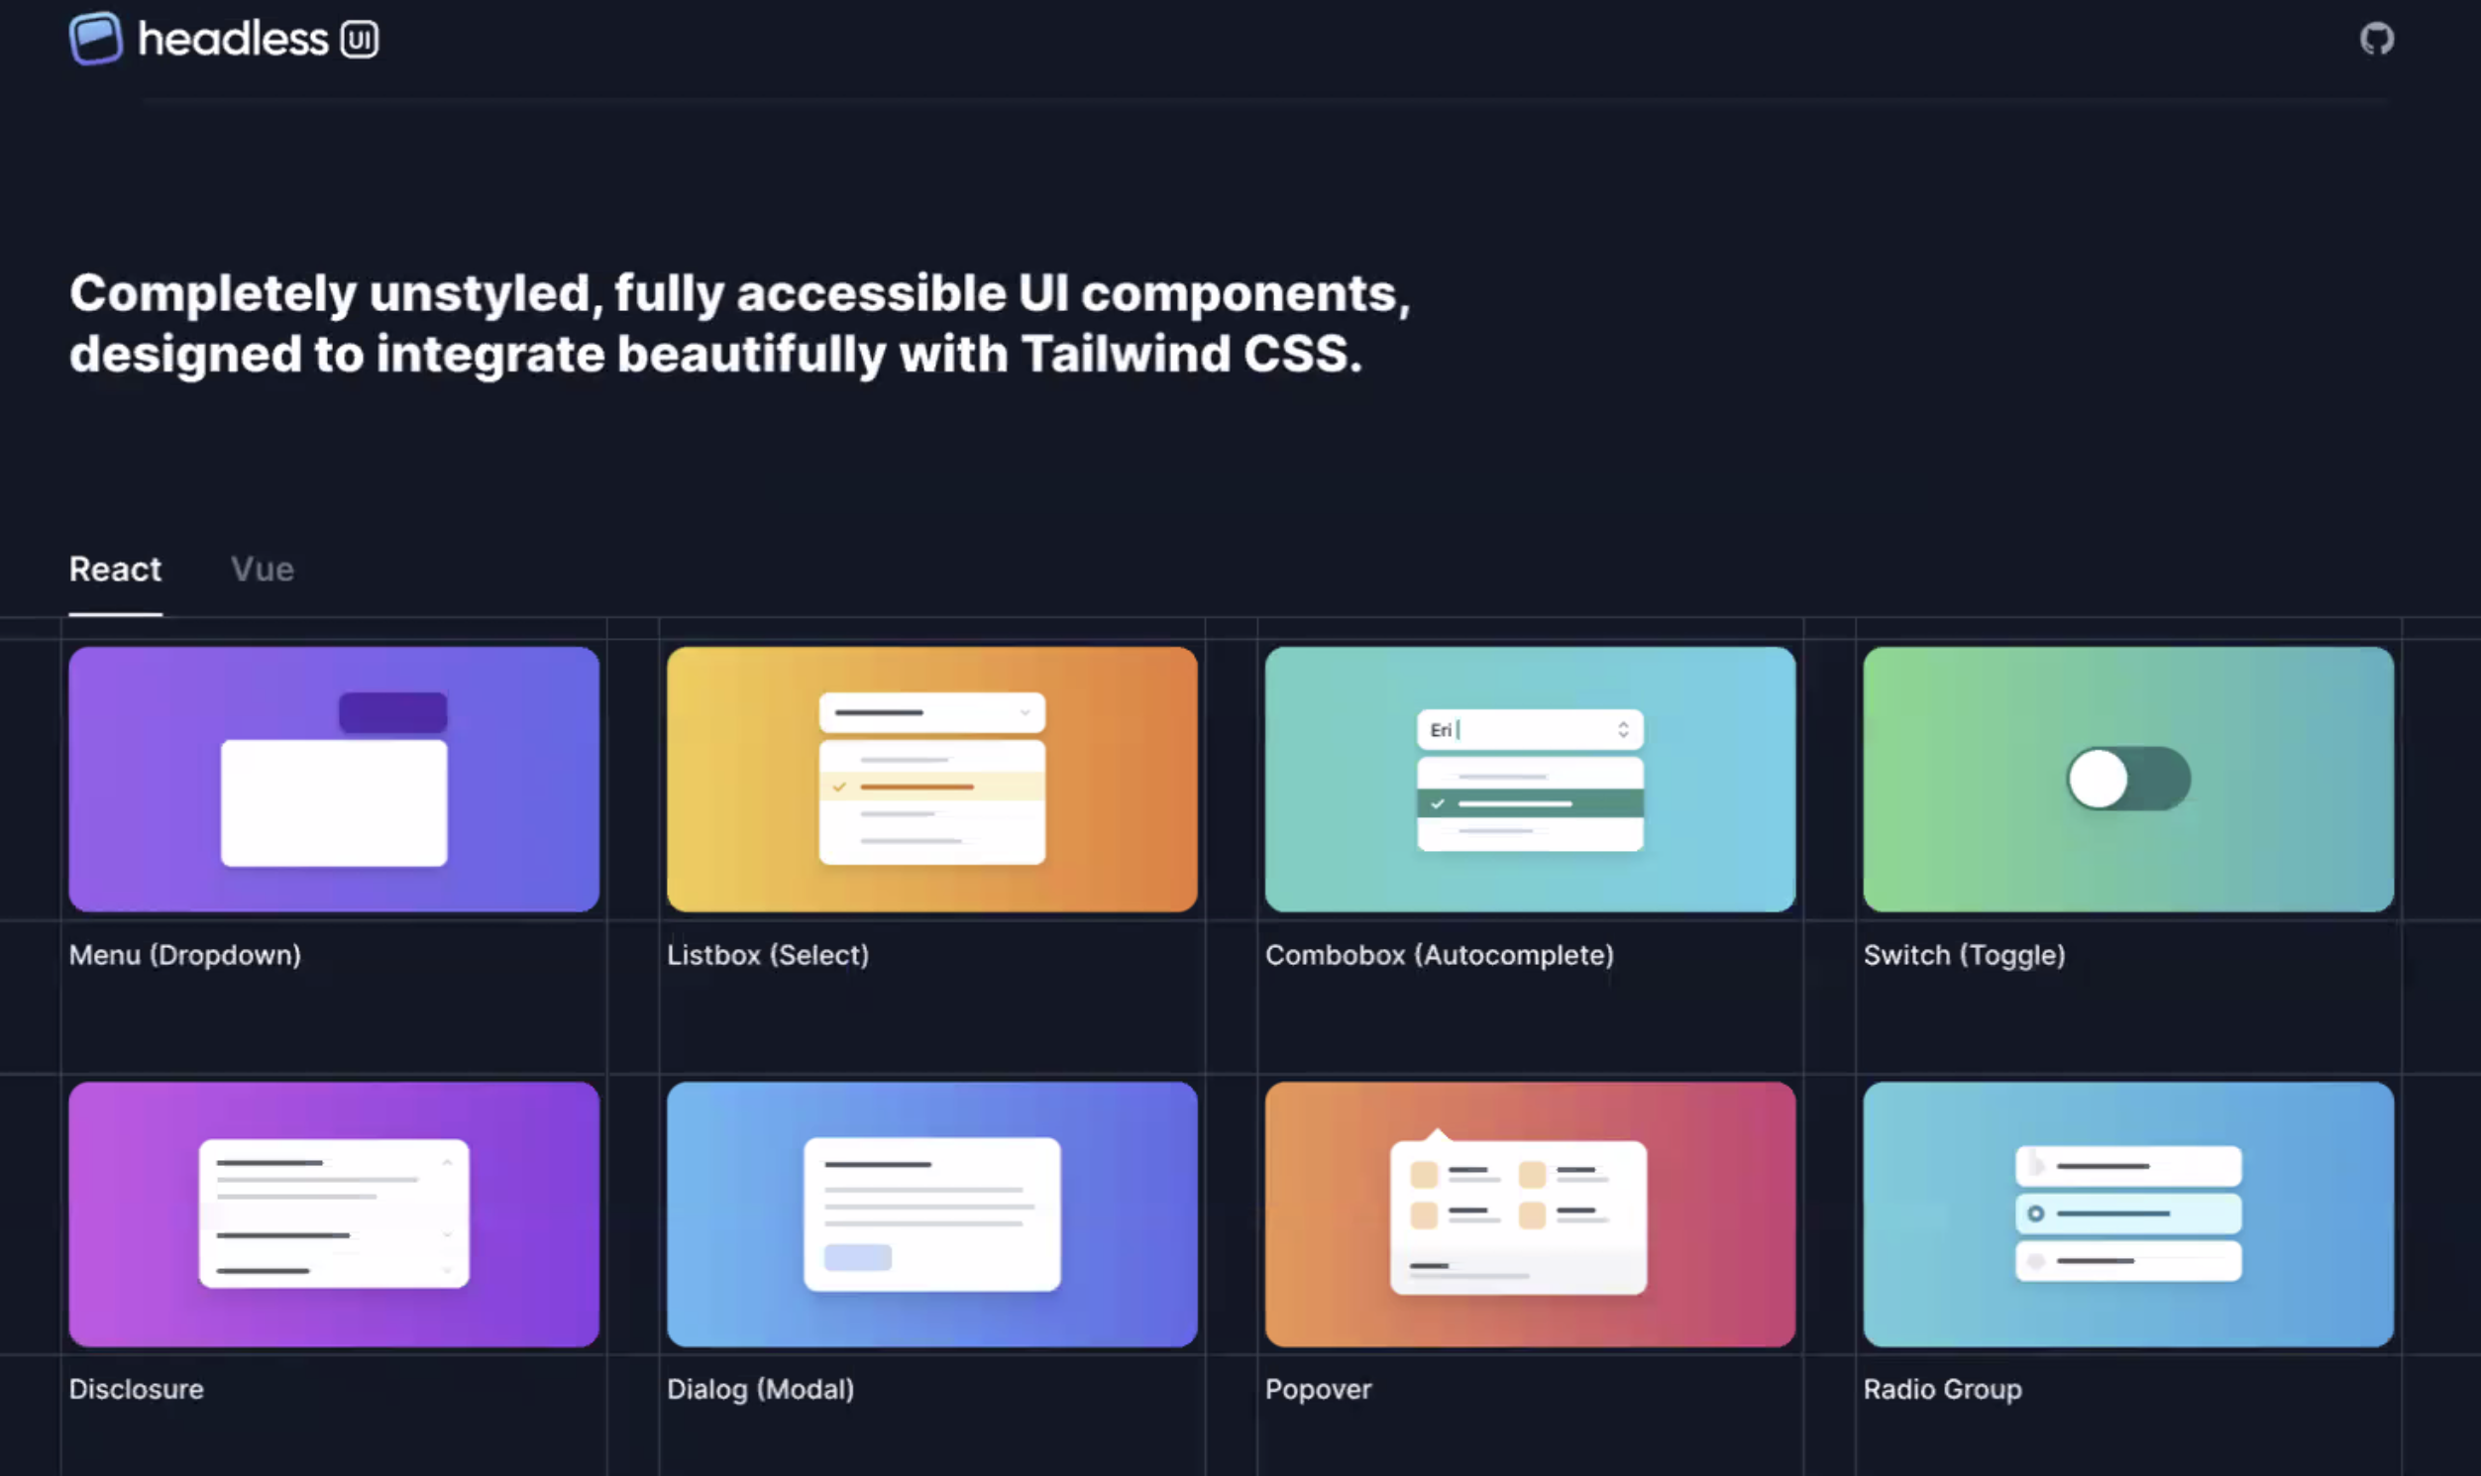2481x1476 pixels.
Task: Open the Disclosure preview thumbnail
Action: (x=334, y=1213)
